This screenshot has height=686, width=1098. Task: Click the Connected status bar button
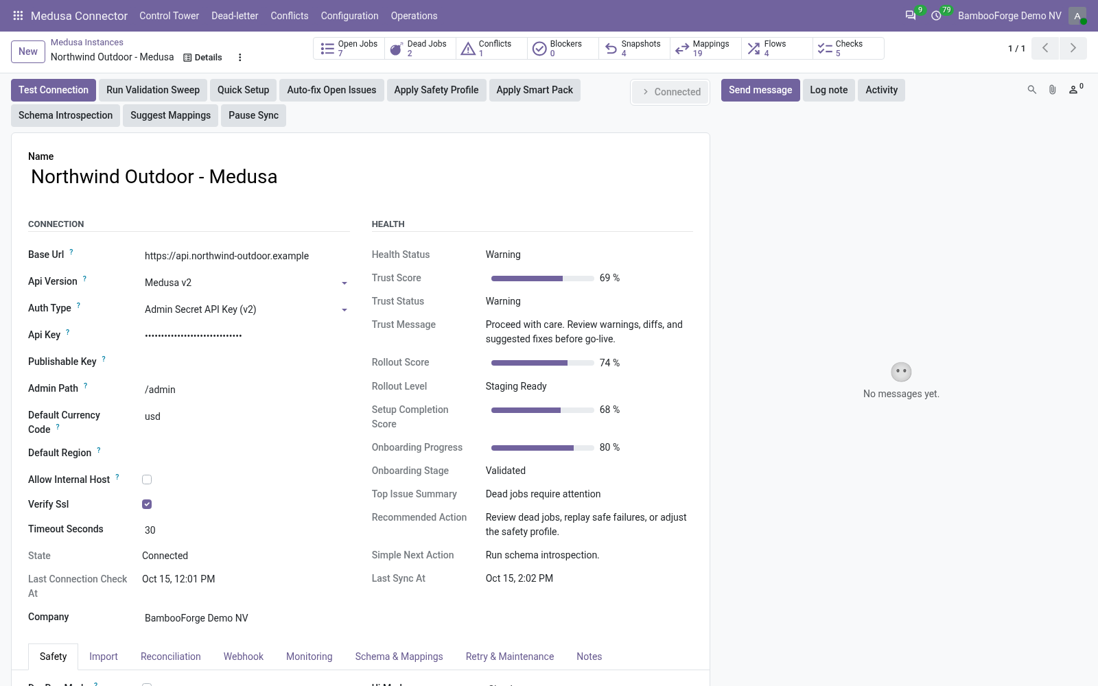(x=671, y=92)
